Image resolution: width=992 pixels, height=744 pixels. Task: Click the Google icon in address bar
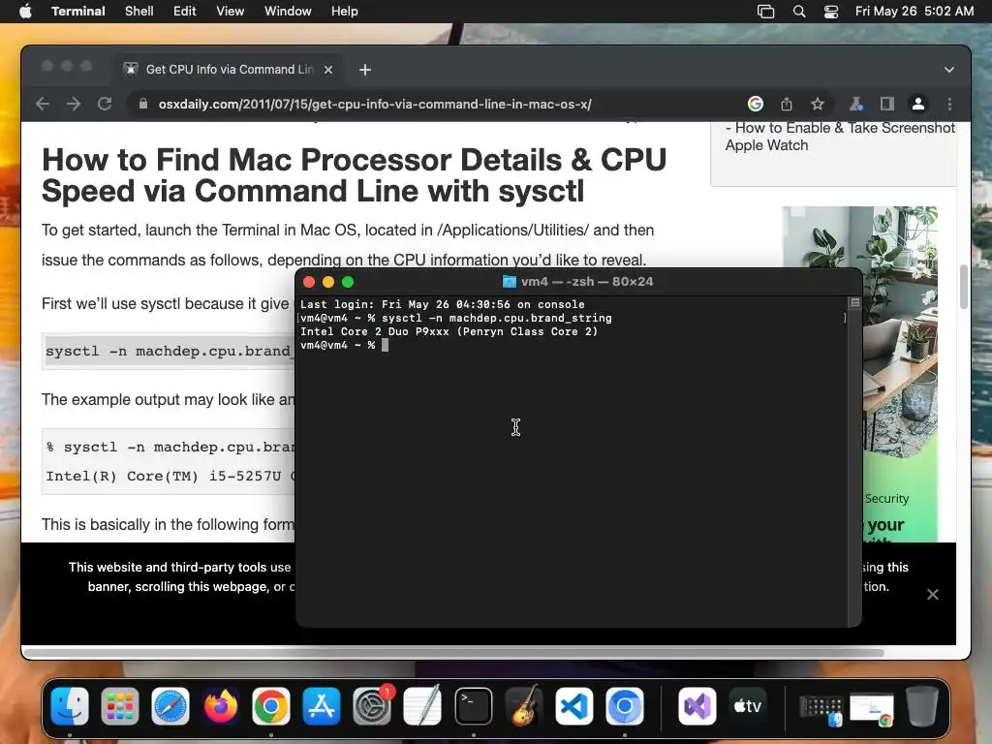(756, 104)
